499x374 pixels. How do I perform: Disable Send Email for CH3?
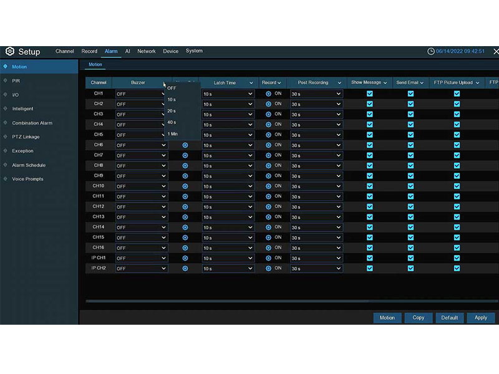pyautogui.click(x=410, y=114)
